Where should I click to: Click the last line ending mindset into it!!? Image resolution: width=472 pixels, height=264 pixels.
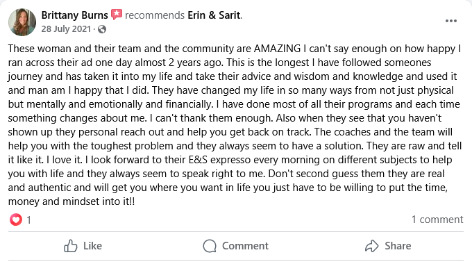coord(71,201)
